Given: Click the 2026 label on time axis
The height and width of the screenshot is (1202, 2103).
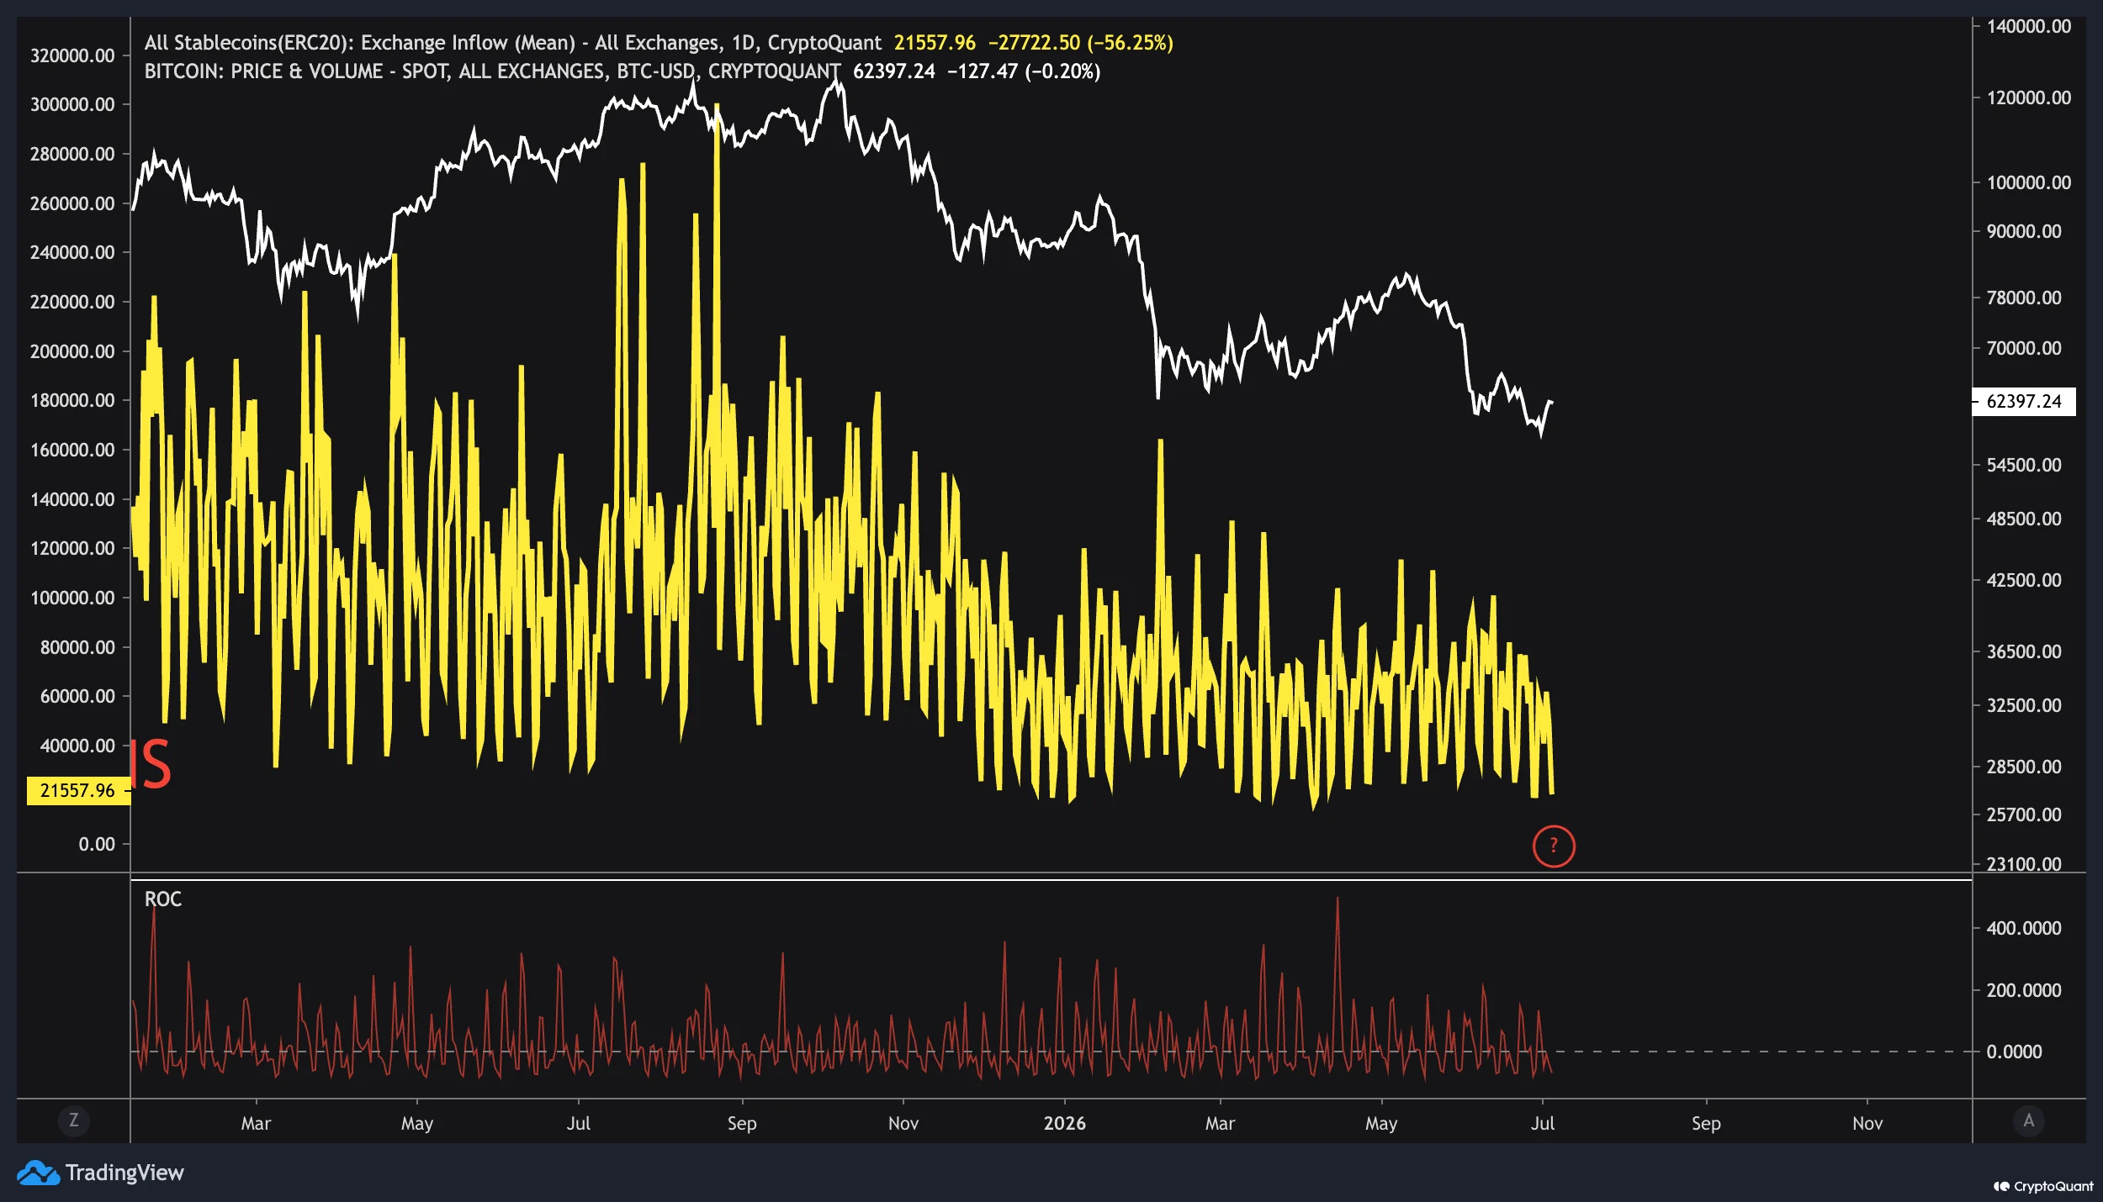Looking at the screenshot, I should [1064, 1123].
